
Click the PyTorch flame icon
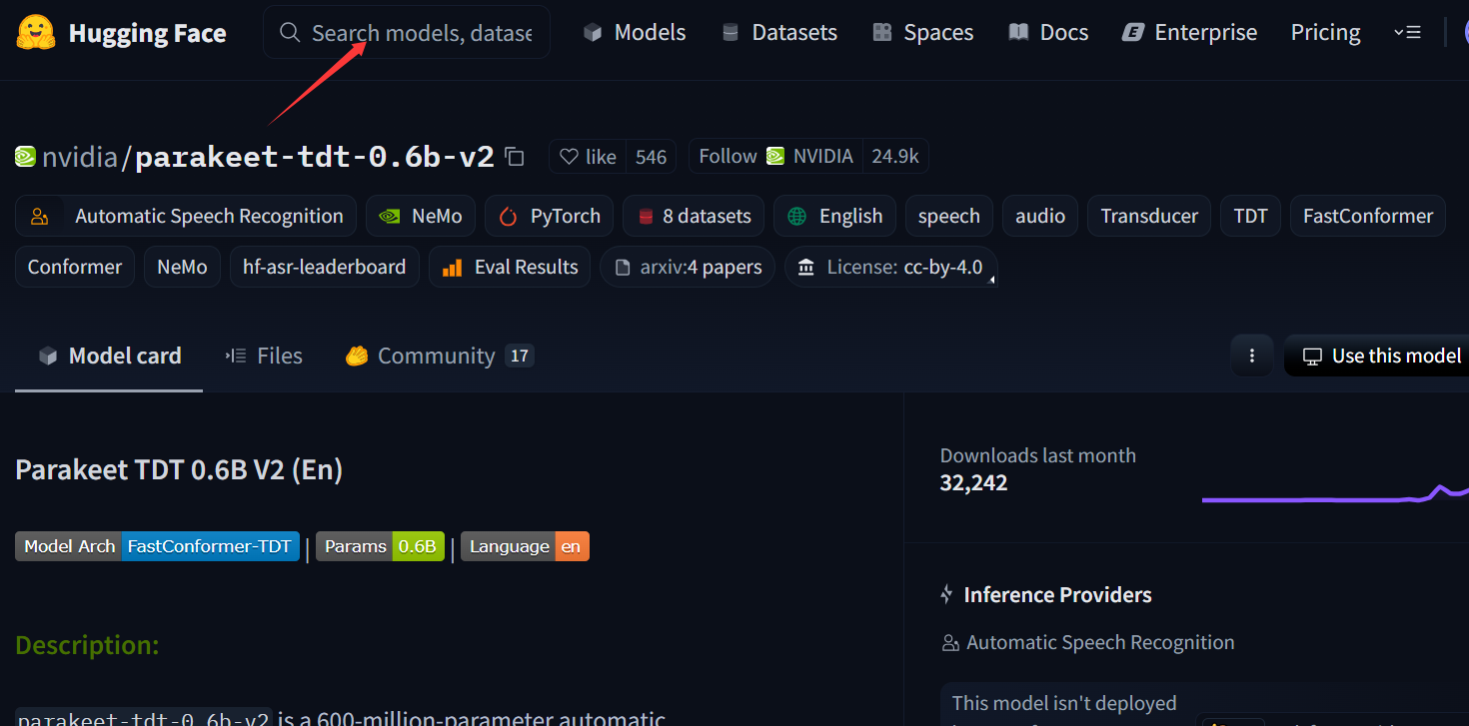508,217
